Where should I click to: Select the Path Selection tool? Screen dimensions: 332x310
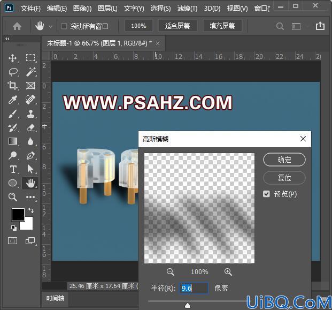pos(30,169)
